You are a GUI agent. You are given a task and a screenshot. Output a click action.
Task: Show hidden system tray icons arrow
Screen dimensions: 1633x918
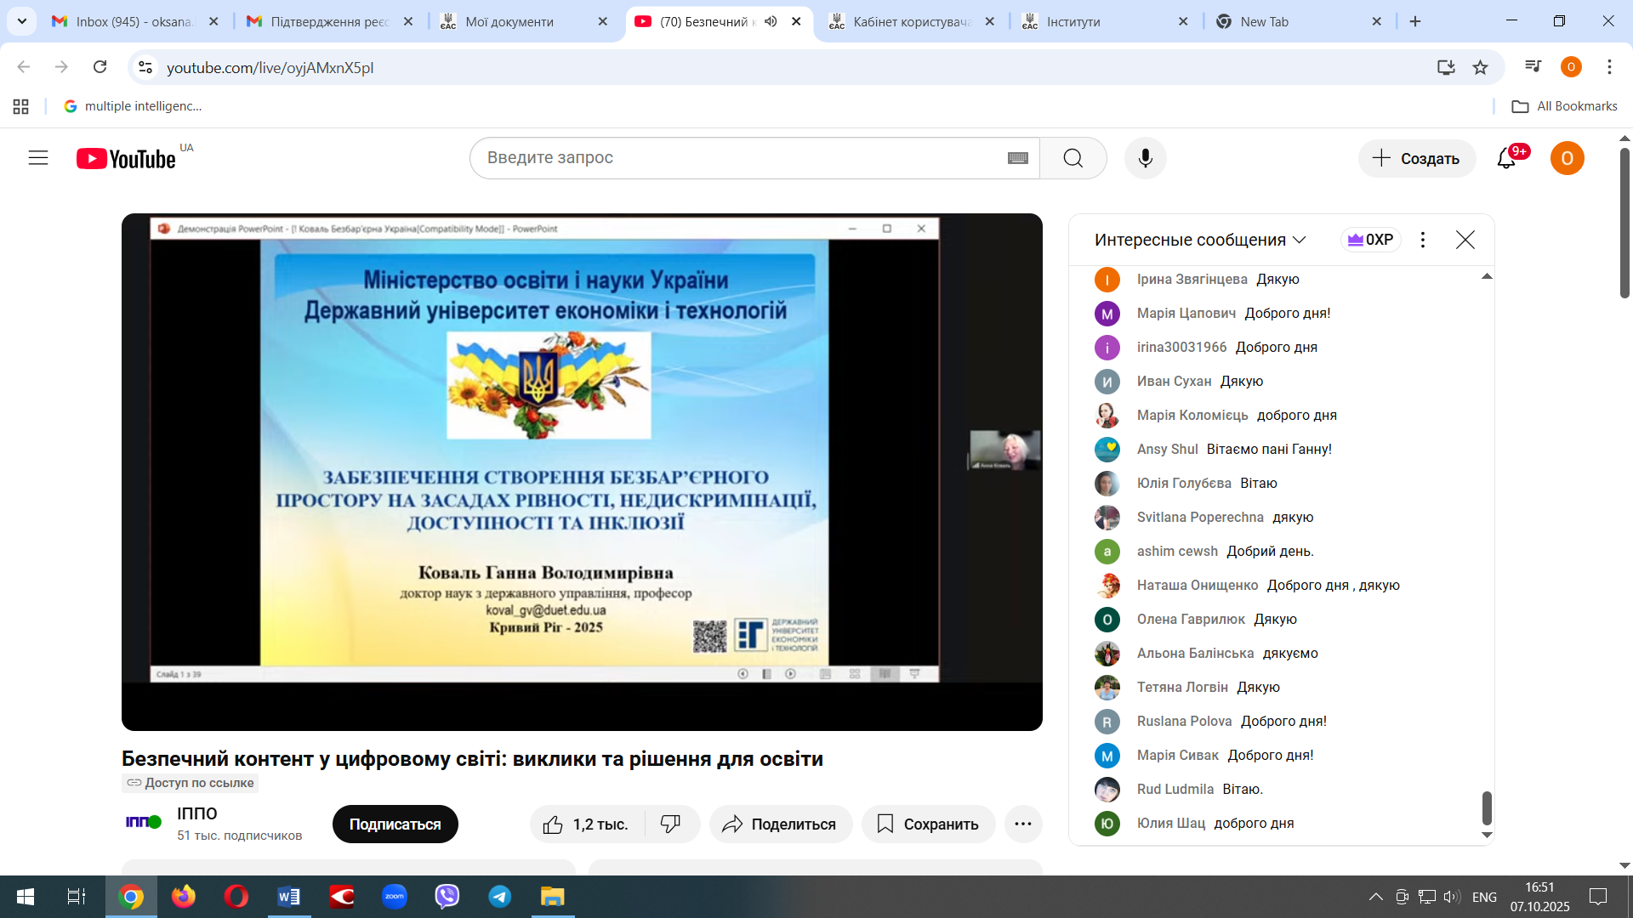(1374, 897)
